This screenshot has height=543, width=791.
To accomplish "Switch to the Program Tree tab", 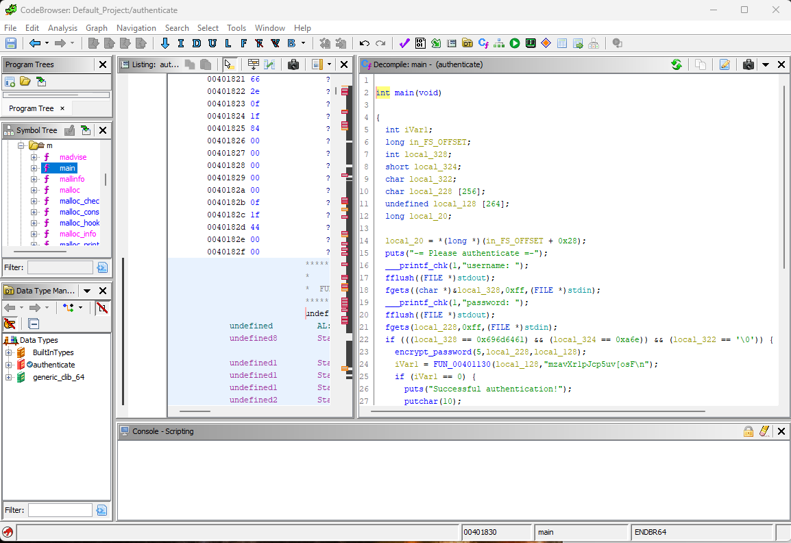I will 32,108.
